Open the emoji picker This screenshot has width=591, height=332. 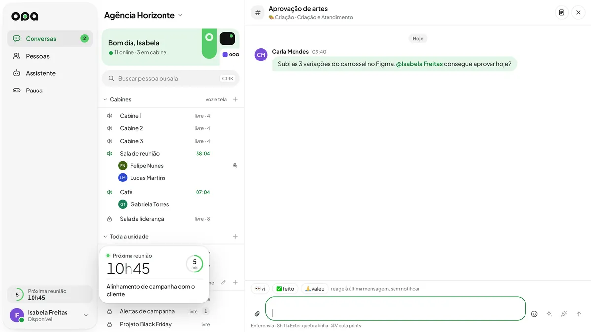pos(534,314)
